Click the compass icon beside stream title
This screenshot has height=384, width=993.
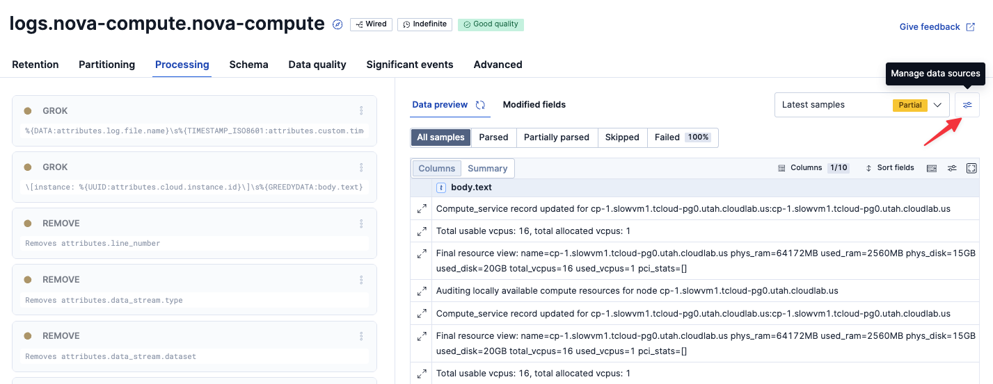[x=337, y=24]
